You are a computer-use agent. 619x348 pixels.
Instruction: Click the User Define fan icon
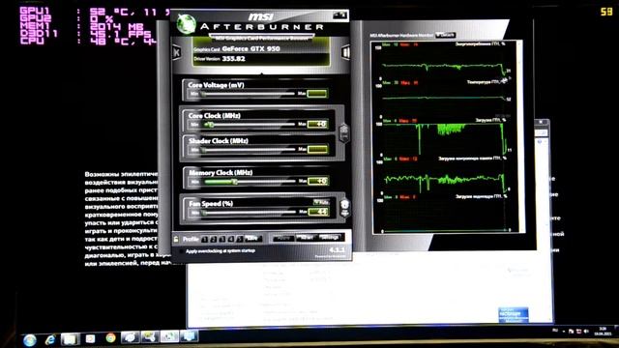tap(344, 208)
